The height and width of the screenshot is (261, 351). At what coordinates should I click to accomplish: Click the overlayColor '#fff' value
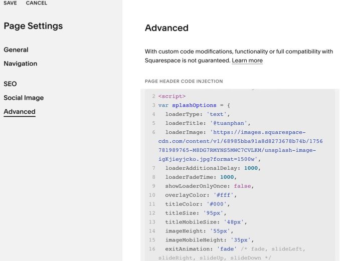223,195
